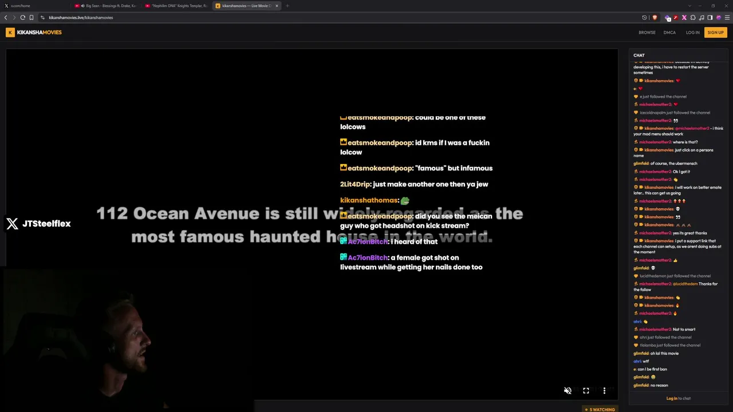Close the kikanshamovies tab
The height and width of the screenshot is (412, 733).
tap(277, 6)
